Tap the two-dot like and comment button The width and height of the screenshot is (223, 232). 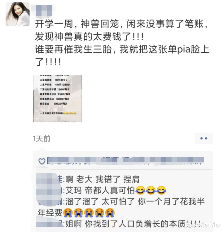(x=203, y=138)
